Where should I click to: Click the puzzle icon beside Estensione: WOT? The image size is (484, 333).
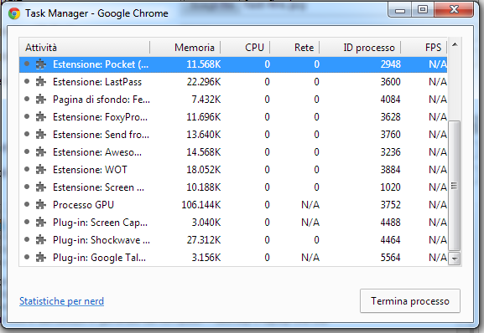pyautogui.click(x=41, y=170)
